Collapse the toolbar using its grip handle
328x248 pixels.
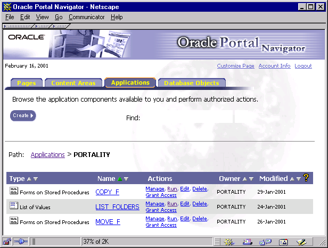pos(19,26)
